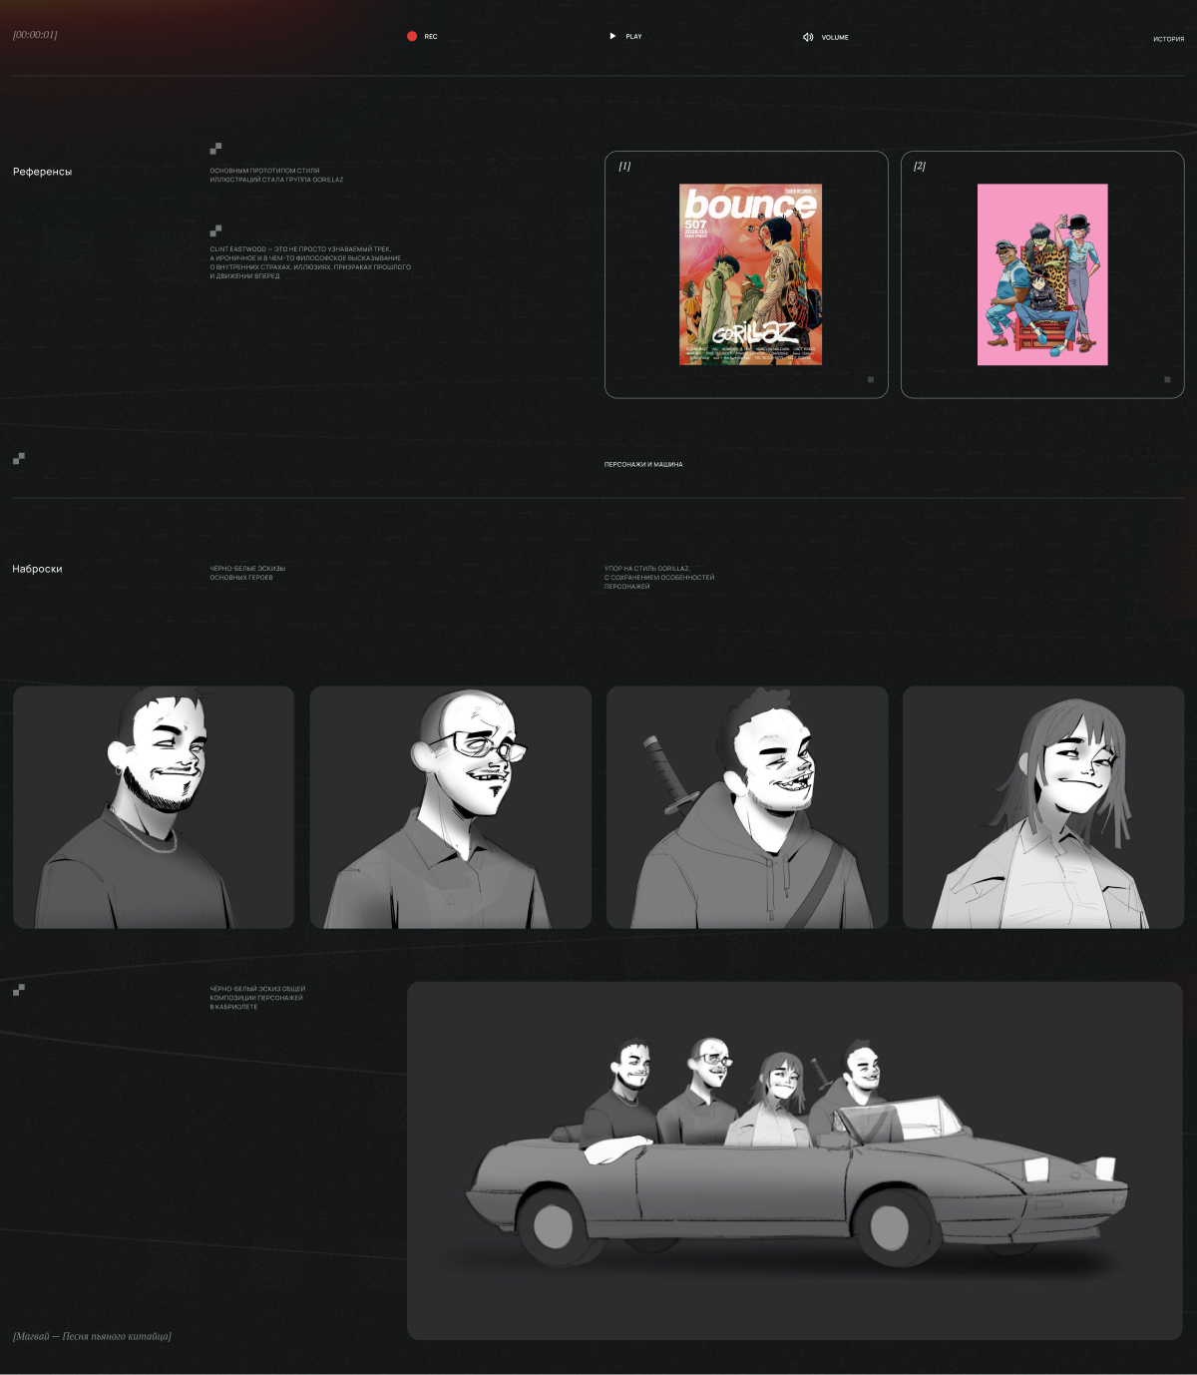1197x1375 pixels.
Task: Click pixel icon above the Clint Eastwood paragraph
Action: tap(215, 230)
